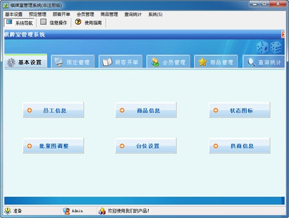The image size is (289, 218).
Task: Close the main application window
Action: pos(277,4)
